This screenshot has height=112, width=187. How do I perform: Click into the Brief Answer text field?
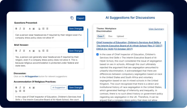click(49, 61)
